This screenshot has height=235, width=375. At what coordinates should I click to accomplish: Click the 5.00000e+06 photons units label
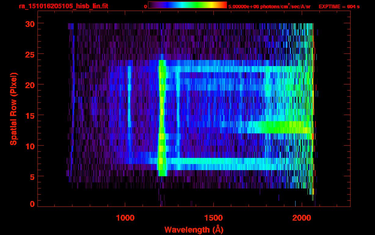(x=269, y=6)
